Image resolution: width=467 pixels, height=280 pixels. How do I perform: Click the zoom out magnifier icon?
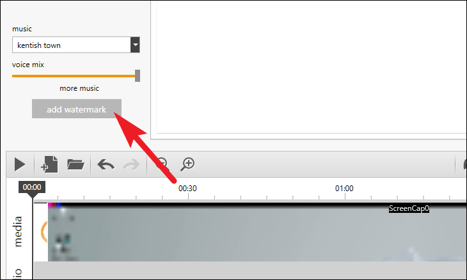pos(162,164)
